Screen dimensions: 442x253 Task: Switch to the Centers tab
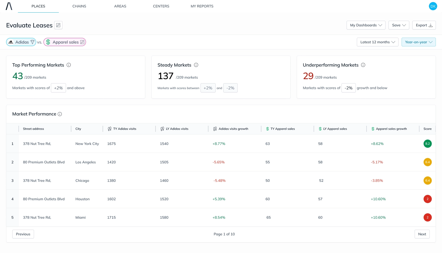pyautogui.click(x=161, y=6)
